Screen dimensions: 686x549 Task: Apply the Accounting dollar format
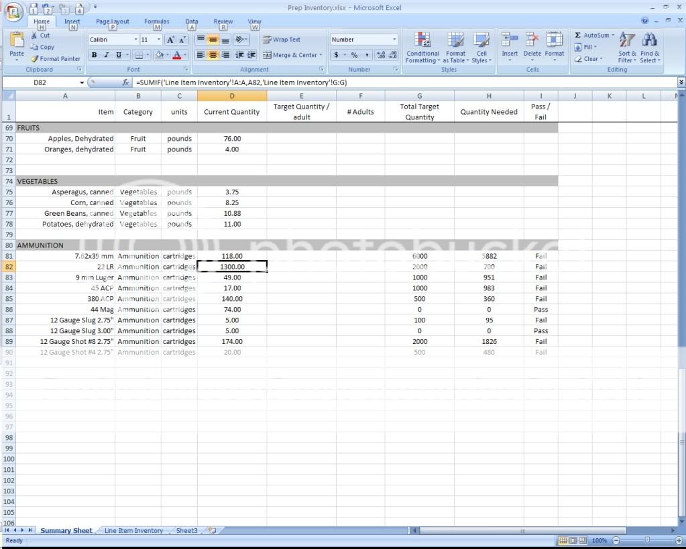coord(336,55)
